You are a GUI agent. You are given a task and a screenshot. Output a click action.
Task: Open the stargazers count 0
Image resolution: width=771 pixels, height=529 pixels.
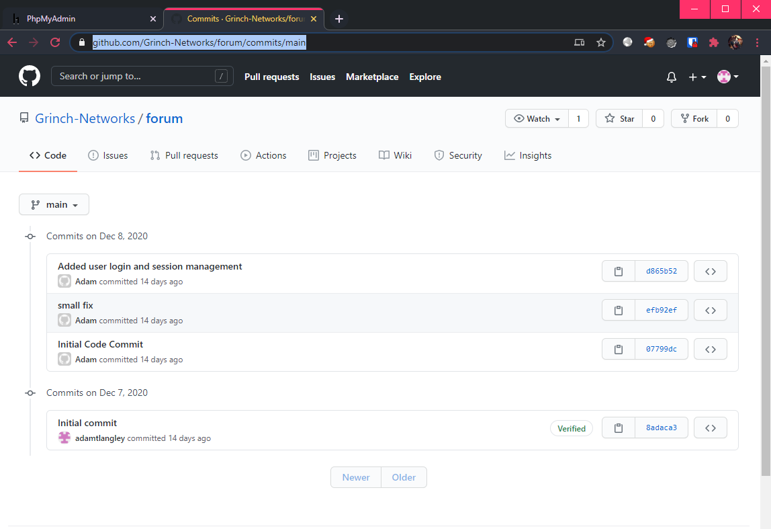(653, 118)
